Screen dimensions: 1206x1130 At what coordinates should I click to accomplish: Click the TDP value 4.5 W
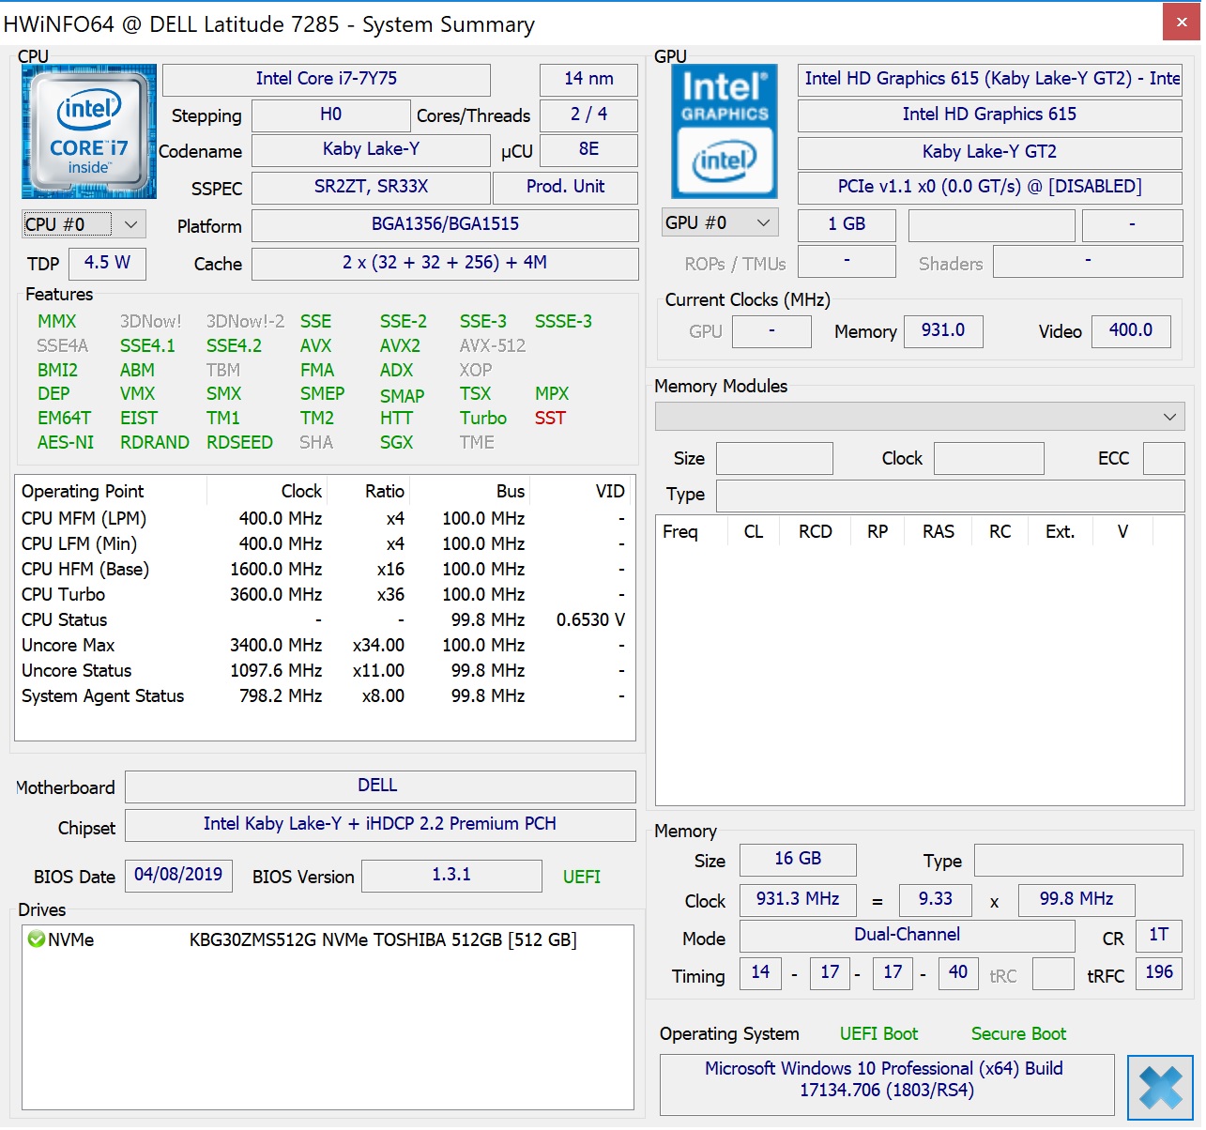107,263
